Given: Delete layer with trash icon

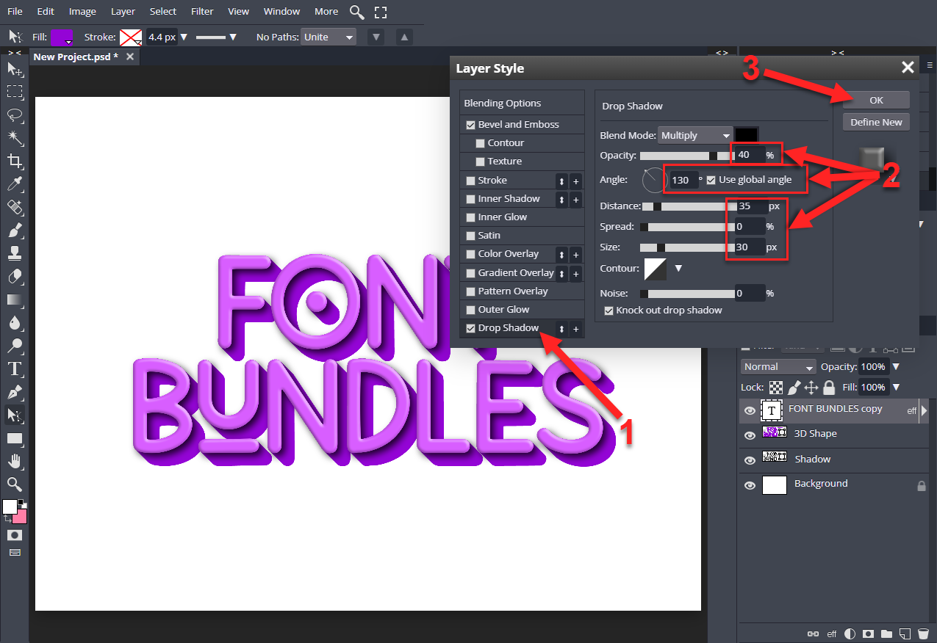Looking at the screenshot, I should tap(923, 633).
